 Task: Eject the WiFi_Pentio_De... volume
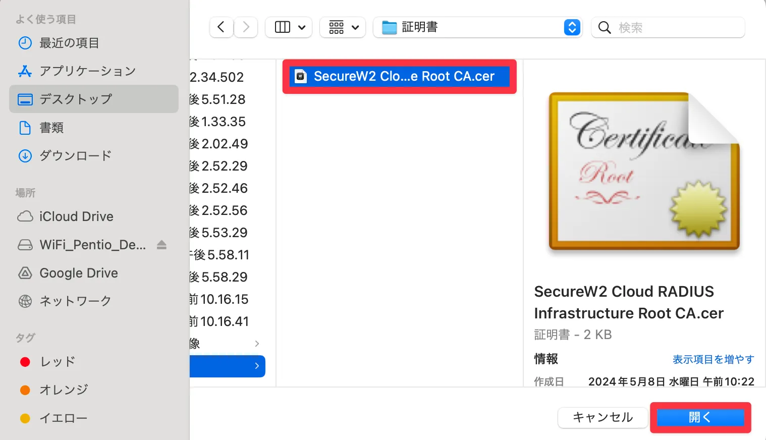pos(161,245)
